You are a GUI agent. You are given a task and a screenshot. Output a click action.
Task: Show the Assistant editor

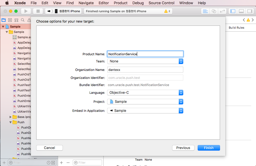pyautogui.click(x=214, y=11)
